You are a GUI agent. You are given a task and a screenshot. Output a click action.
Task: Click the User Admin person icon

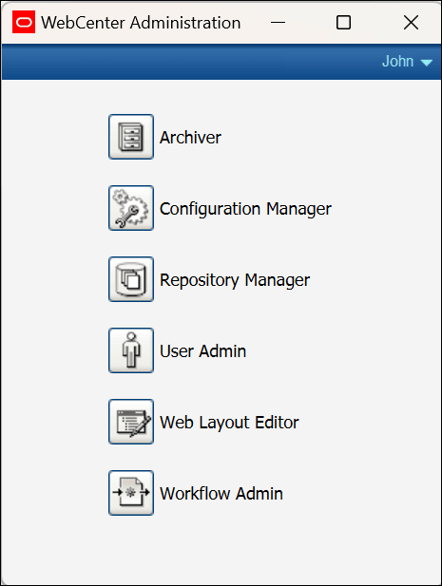coord(131,350)
